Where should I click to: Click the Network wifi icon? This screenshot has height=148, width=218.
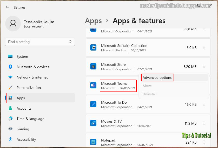point(10,77)
